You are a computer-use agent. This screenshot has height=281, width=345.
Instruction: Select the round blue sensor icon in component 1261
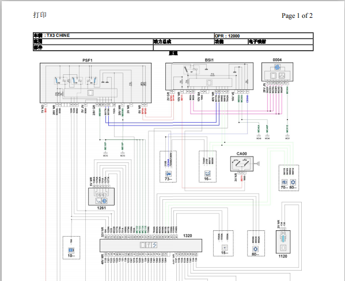(x=104, y=201)
